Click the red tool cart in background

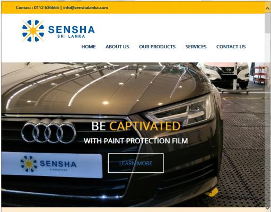[x=259, y=75]
